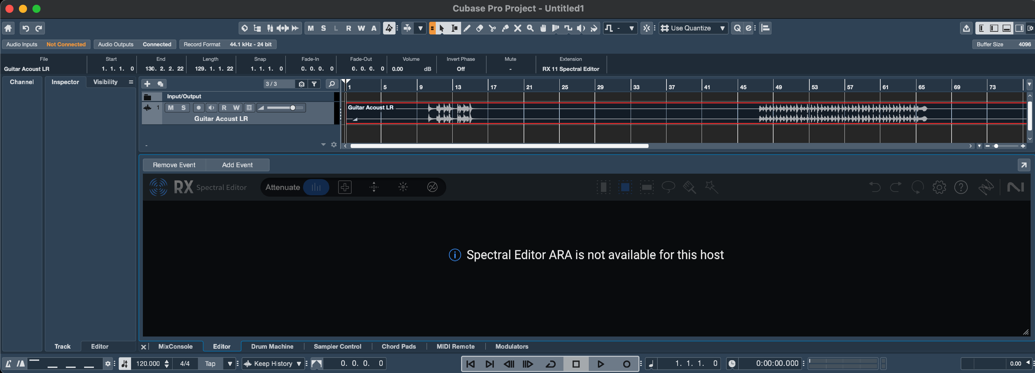This screenshot has width=1035, height=373.
Task: Solo the Guitar Acoust LR track
Action: tap(183, 108)
